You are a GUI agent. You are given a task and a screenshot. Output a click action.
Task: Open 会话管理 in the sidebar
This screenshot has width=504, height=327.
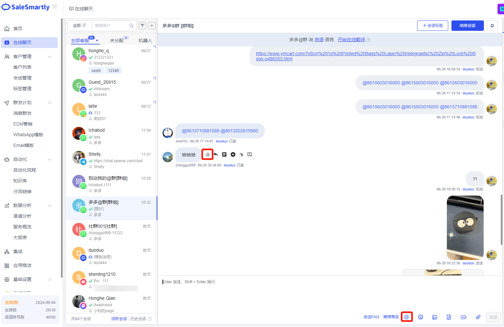[x=22, y=78]
